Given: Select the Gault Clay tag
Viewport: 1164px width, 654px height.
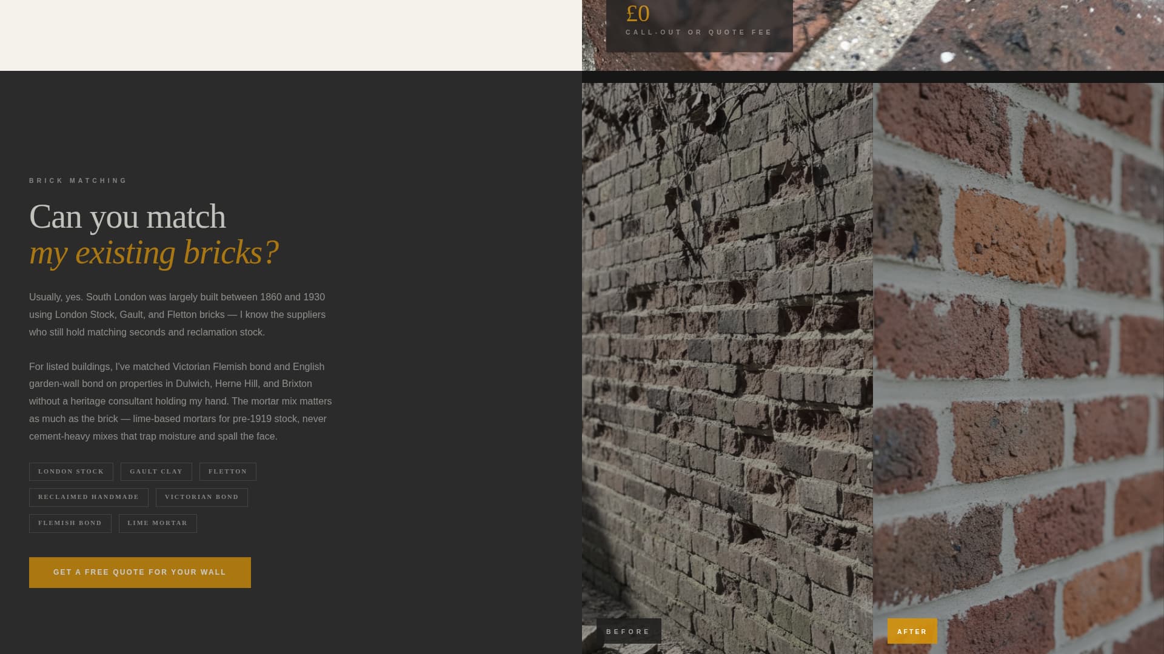Looking at the screenshot, I should (156, 472).
